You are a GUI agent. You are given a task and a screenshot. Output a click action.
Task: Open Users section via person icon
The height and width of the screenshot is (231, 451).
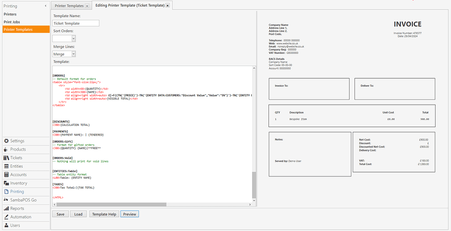pos(6,225)
